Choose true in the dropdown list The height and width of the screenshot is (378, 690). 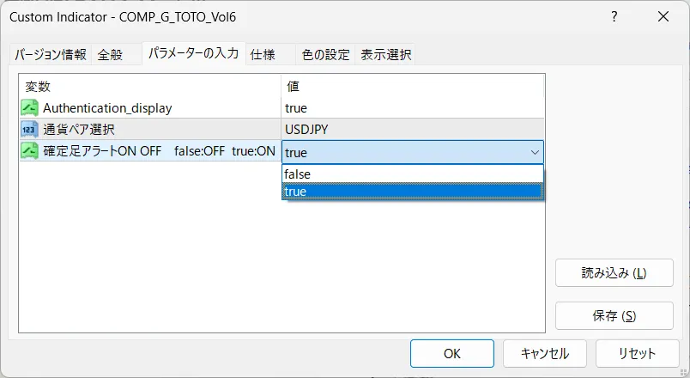coord(413,192)
